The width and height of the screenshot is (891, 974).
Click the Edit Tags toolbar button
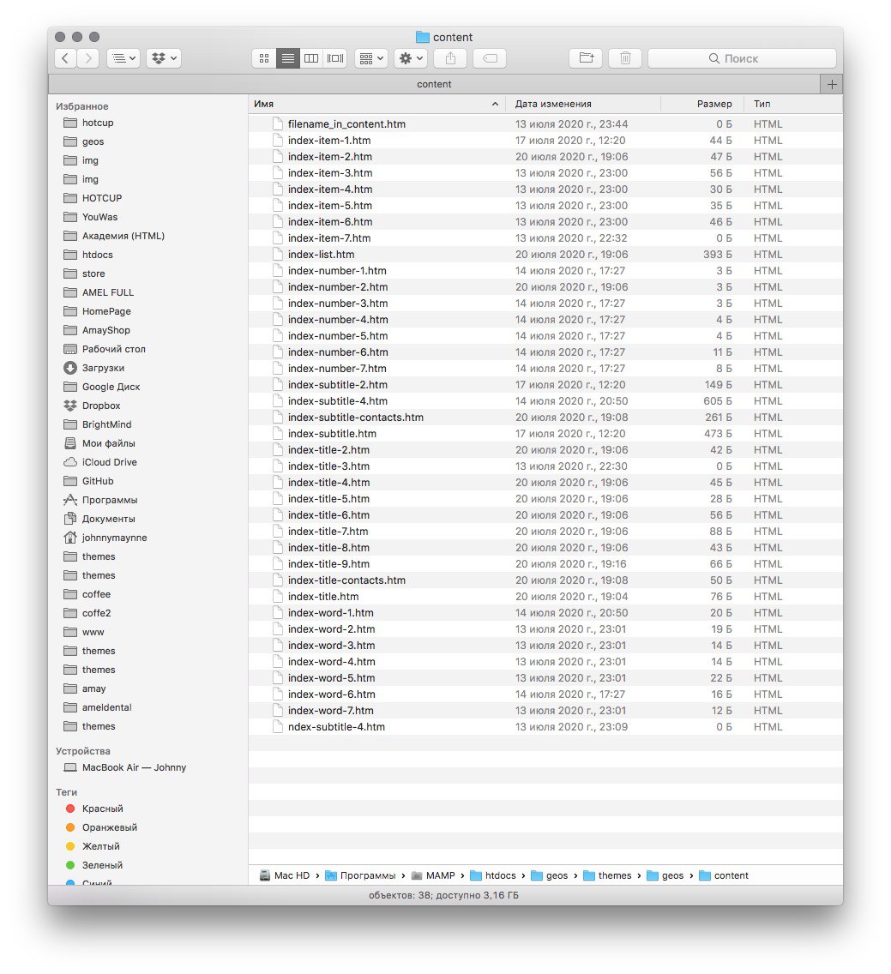point(490,58)
